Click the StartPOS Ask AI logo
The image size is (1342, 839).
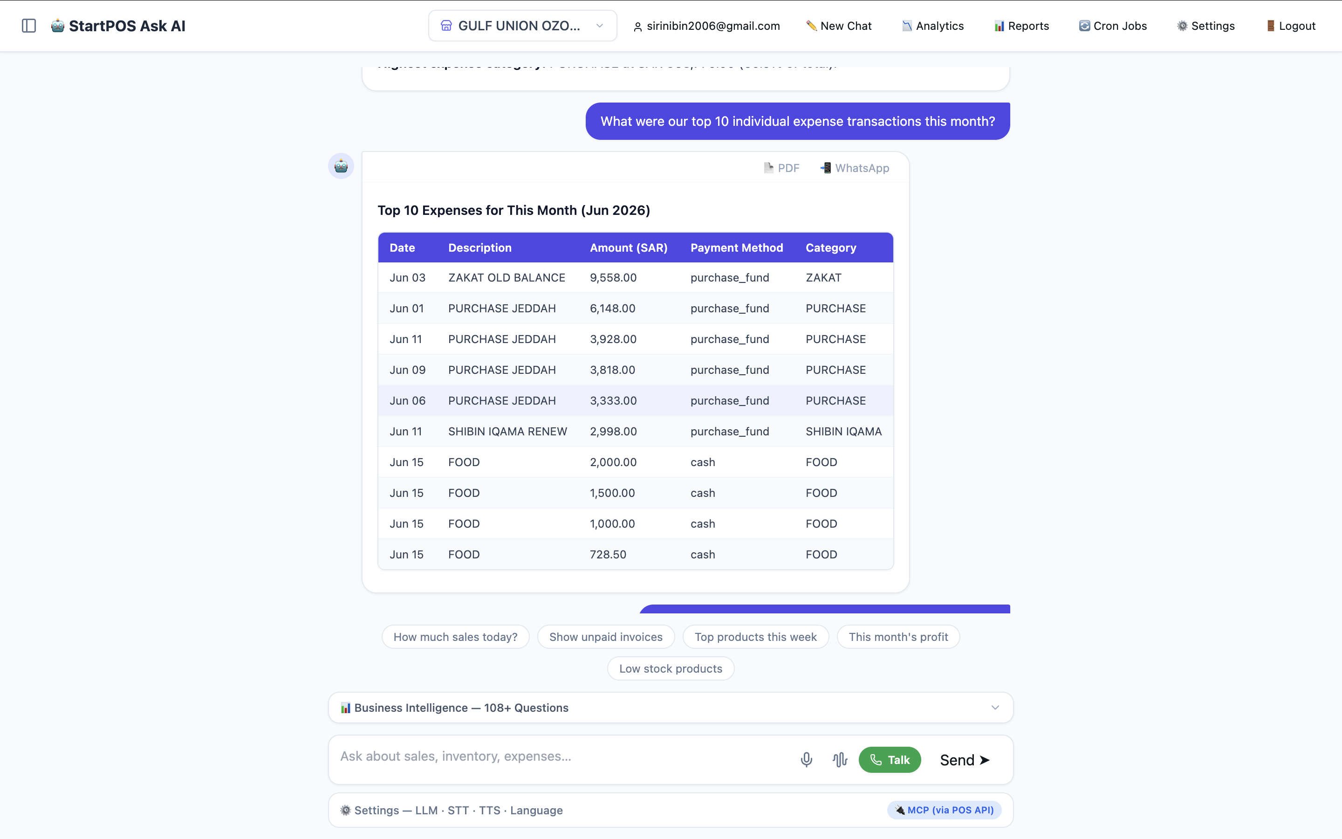[x=118, y=26]
